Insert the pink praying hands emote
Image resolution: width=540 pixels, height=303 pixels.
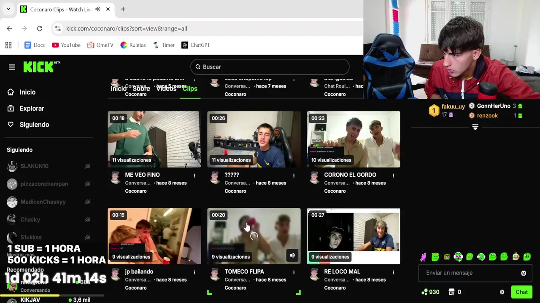[x=424, y=257]
